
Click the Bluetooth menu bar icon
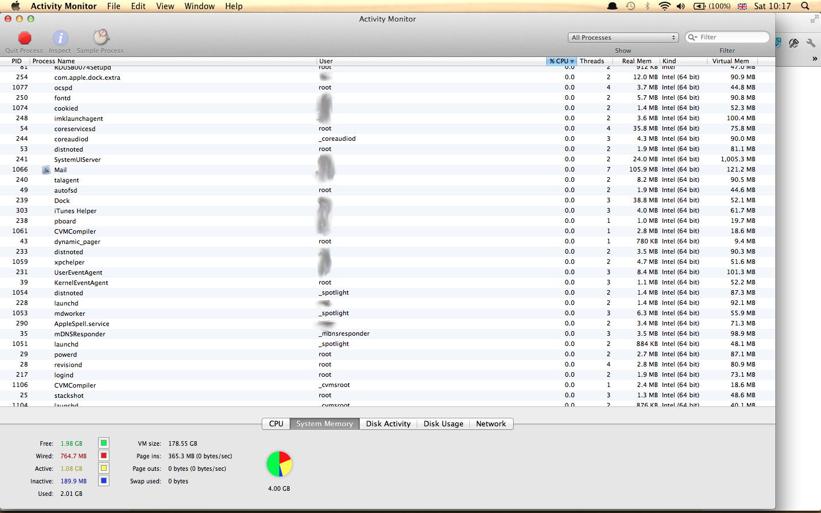[647, 6]
